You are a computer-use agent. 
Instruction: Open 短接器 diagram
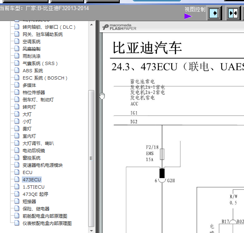pos(29,202)
